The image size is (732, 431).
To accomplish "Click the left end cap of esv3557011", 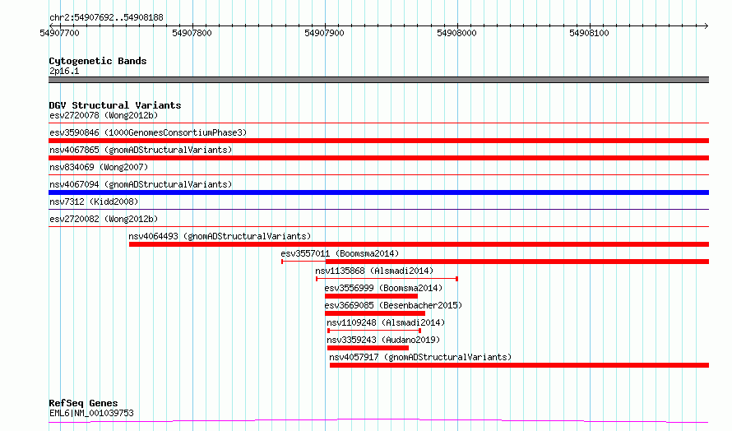I will point(282,262).
